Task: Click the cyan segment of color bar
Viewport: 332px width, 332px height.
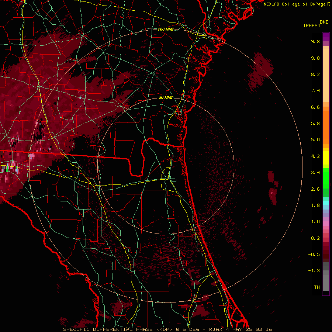Action: (326, 203)
